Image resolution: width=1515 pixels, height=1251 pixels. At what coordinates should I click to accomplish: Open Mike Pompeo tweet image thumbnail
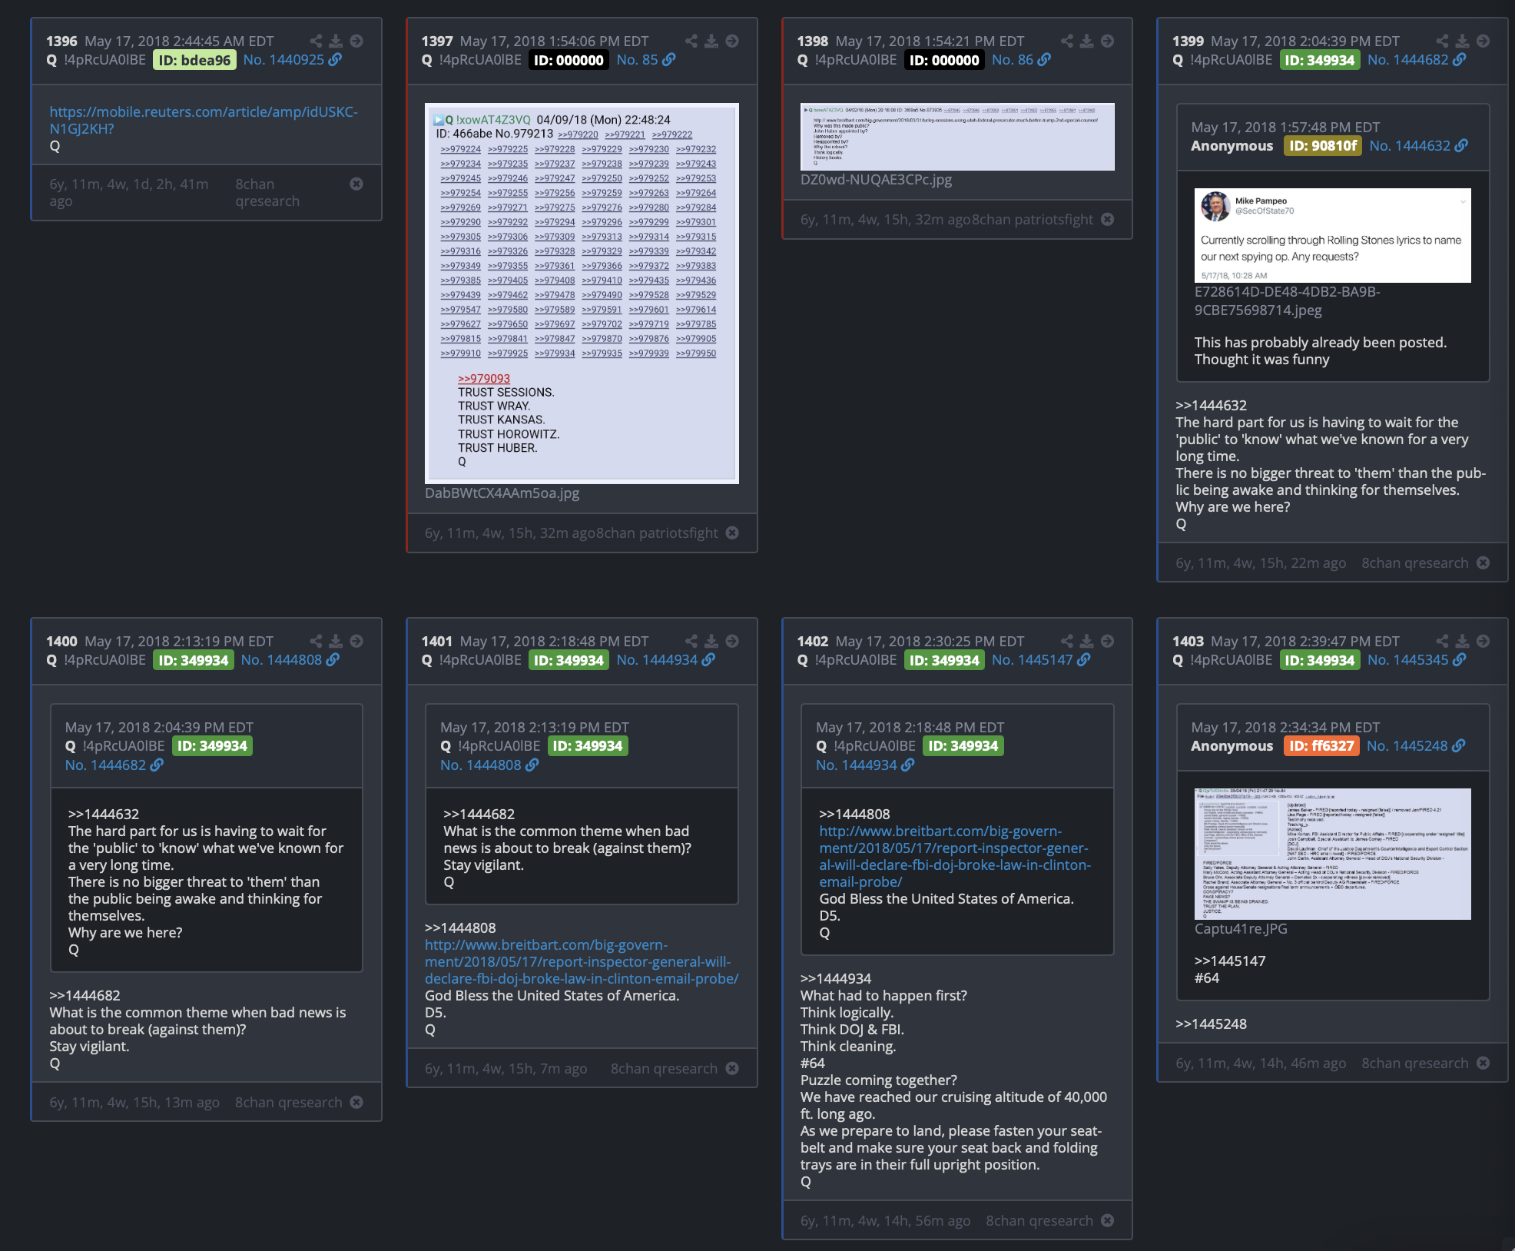(1333, 235)
